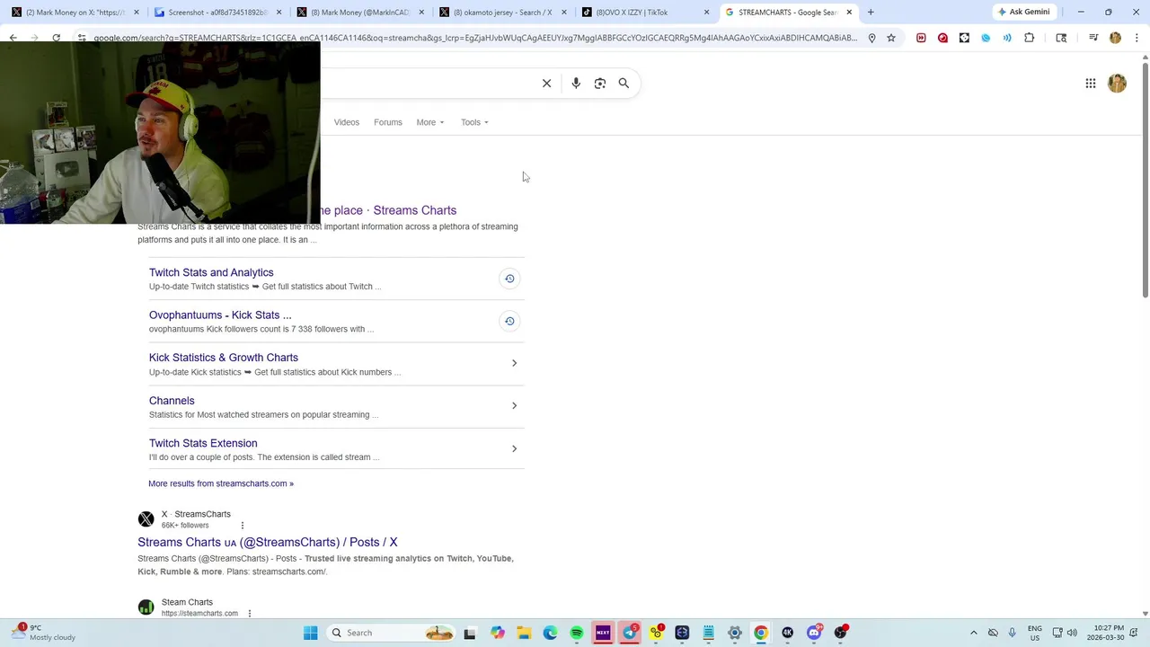Clear the search box with the X icon

pyautogui.click(x=546, y=84)
